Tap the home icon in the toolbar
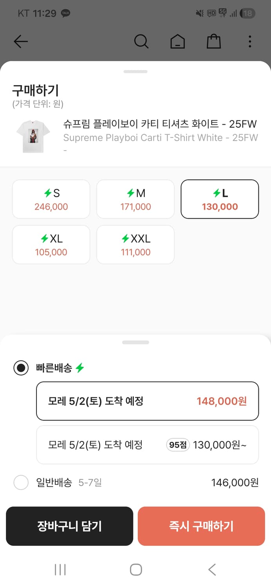This screenshot has width=271, height=588. pos(177,41)
